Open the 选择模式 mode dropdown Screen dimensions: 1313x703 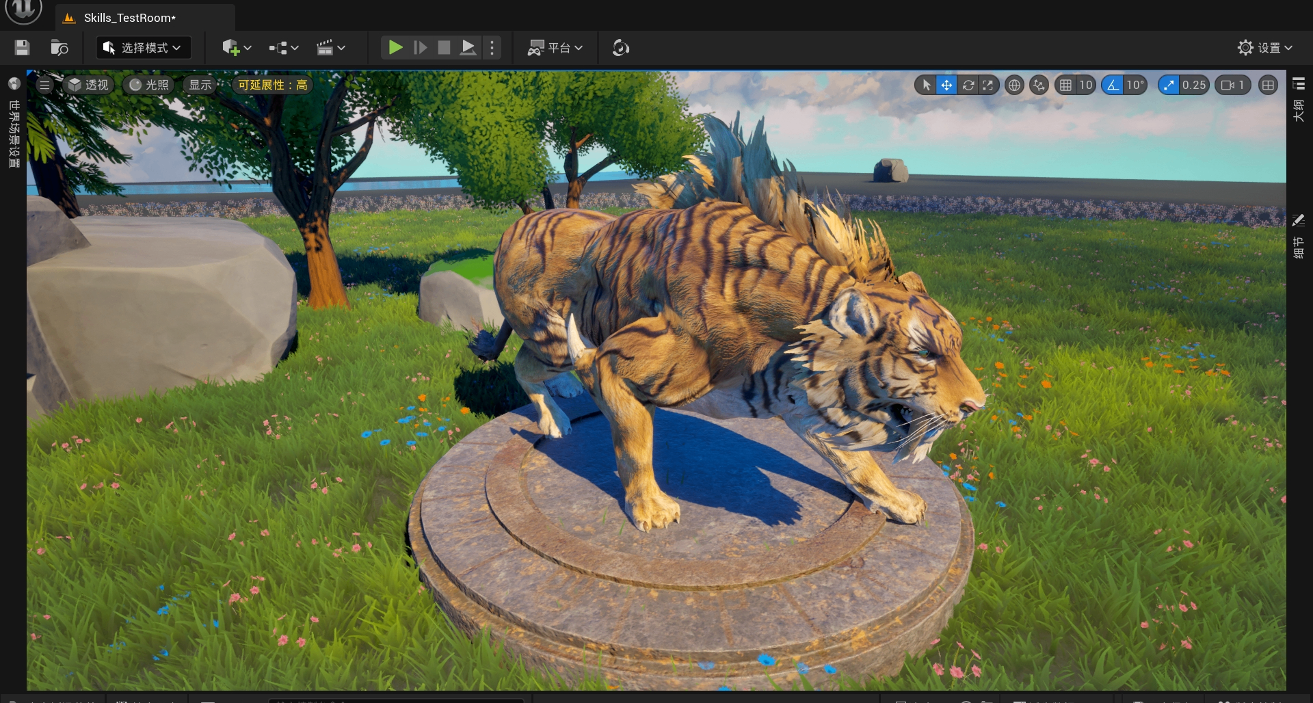144,47
